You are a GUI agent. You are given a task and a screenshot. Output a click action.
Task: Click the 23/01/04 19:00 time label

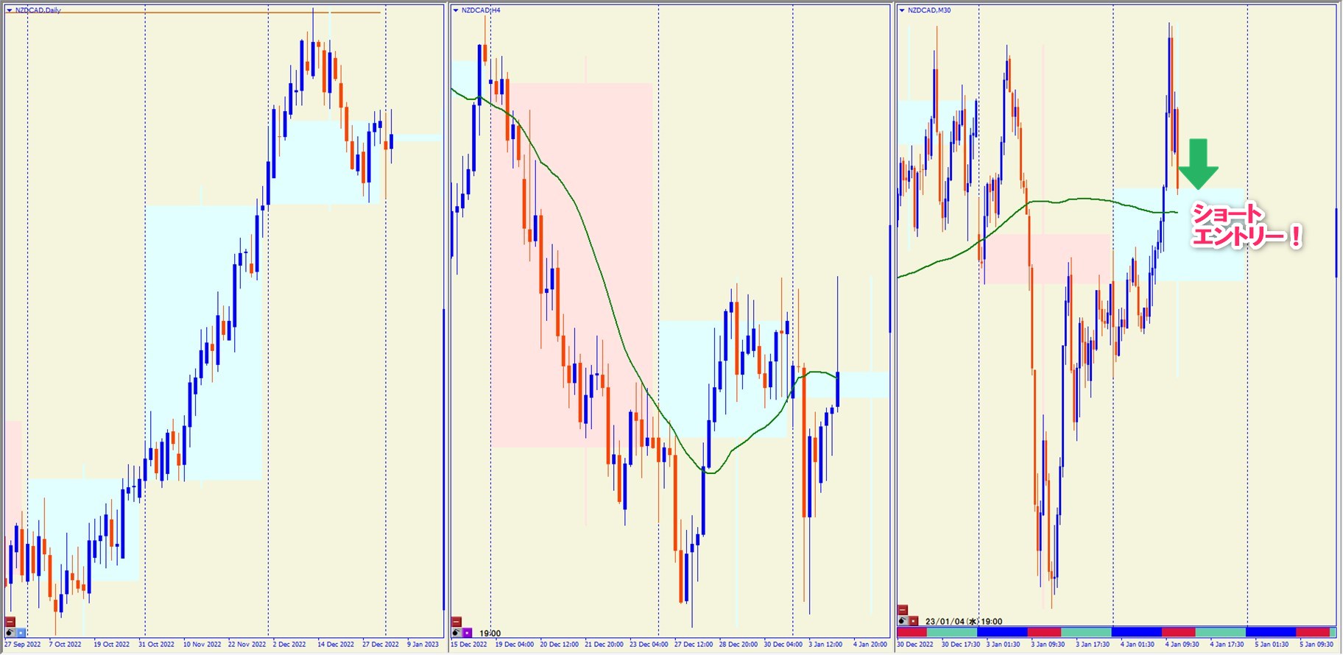coord(963,622)
